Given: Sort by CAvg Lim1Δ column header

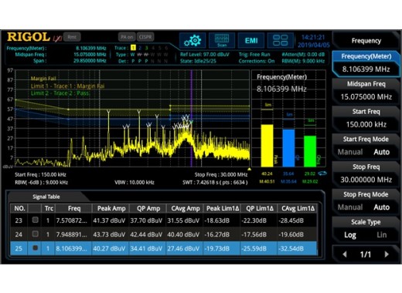Looking at the screenshot, I should point(298,208).
